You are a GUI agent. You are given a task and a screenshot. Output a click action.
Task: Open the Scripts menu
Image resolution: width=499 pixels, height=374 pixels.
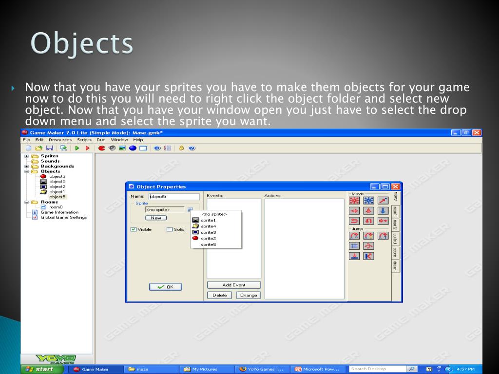click(84, 140)
